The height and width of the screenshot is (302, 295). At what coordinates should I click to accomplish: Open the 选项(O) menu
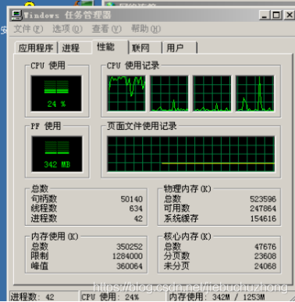[67, 29]
